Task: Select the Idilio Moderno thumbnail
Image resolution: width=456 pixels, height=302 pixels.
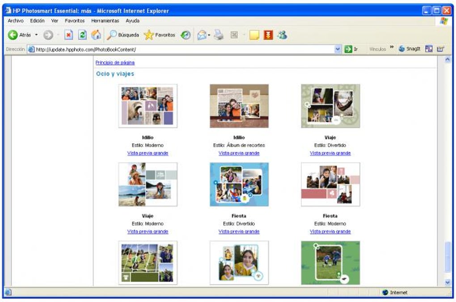Action: [x=148, y=106]
